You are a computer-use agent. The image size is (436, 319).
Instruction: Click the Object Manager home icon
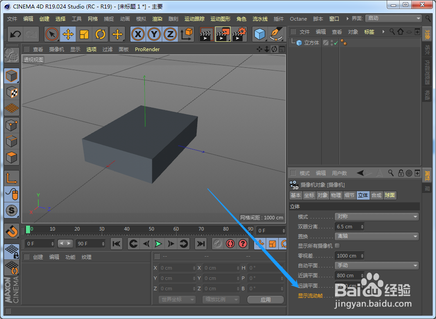401,32
